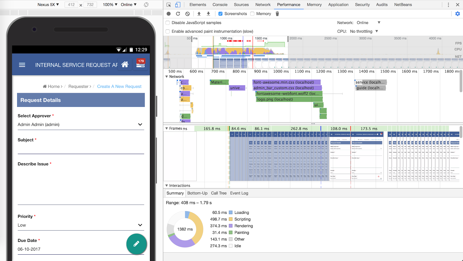Click the Subject input field
The width and height of the screenshot is (463, 261).
click(81, 149)
